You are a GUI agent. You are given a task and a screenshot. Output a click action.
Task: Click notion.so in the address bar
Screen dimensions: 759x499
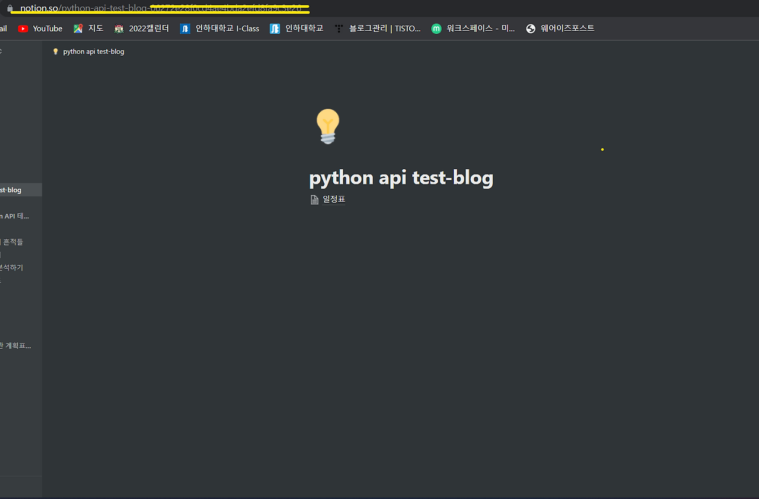pos(38,8)
